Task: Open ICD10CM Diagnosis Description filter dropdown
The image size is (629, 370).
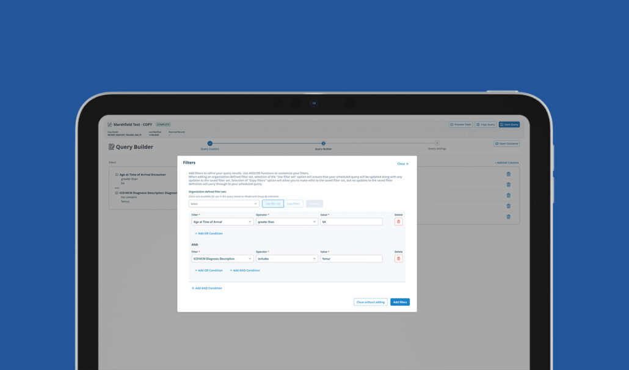Action: coord(222,258)
